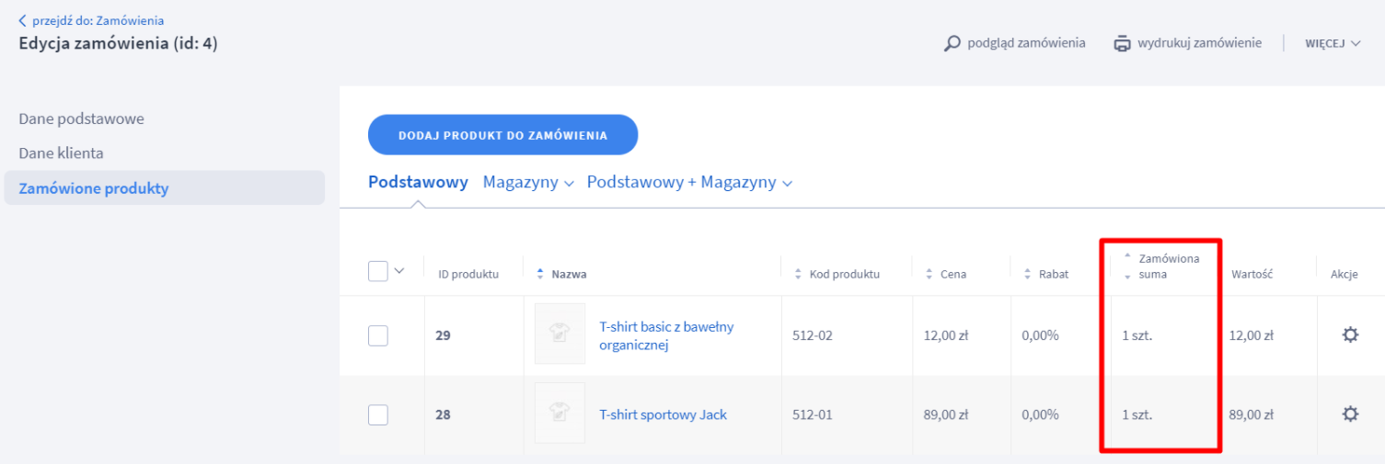
Task: Open podgląd zamówienia preview
Action: (1026, 43)
